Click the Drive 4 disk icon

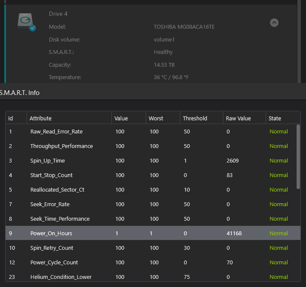27,22
